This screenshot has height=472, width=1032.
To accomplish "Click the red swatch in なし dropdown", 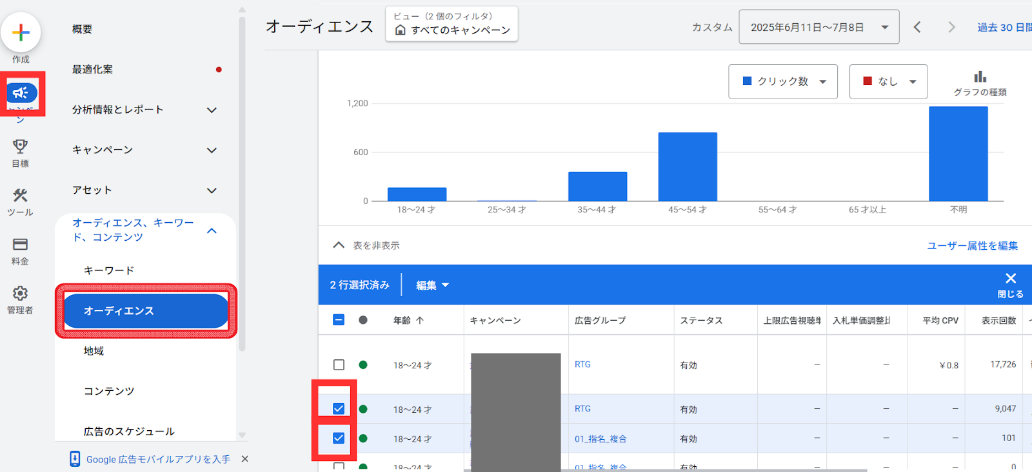I will coord(868,81).
